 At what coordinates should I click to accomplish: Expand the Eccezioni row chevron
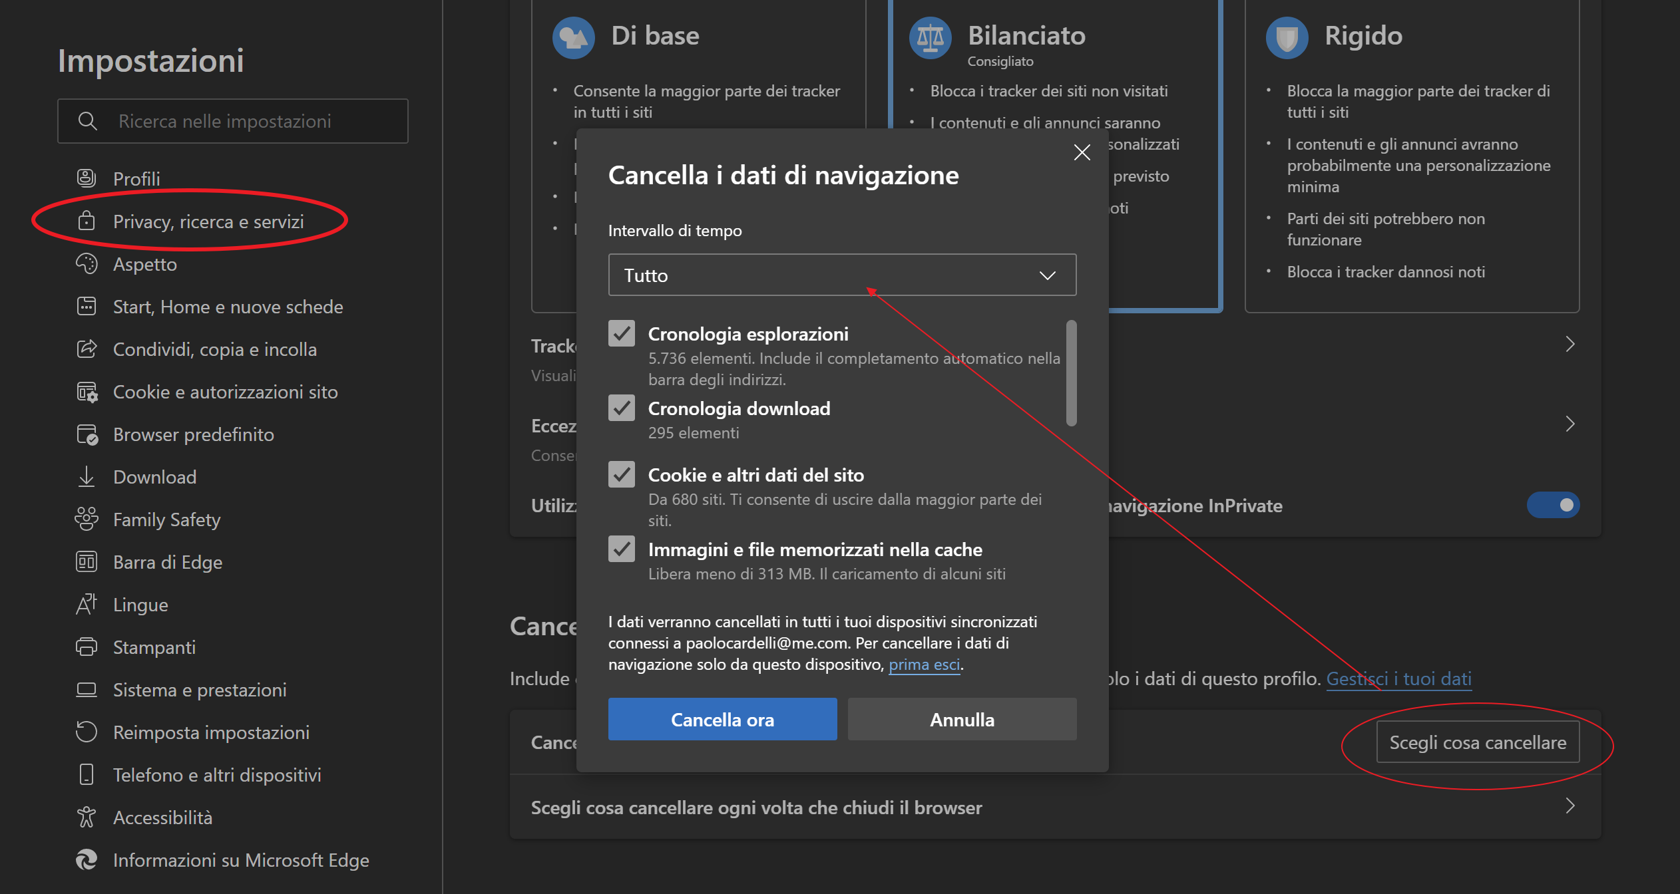pyautogui.click(x=1570, y=424)
